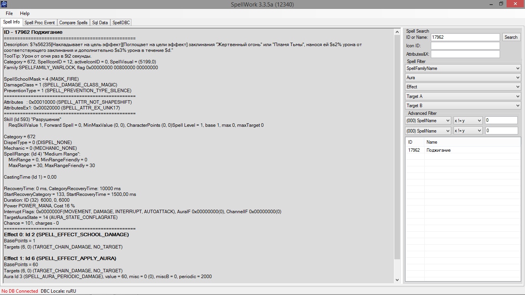This screenshot has height=295, width=525.
Task: Open the Help menu
Action: pyautogui.click(x=25, y=13)
